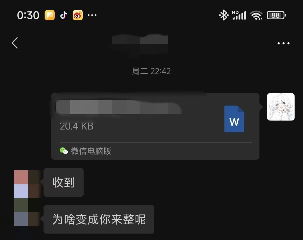Tap the WeChat logo in file card

64,151
